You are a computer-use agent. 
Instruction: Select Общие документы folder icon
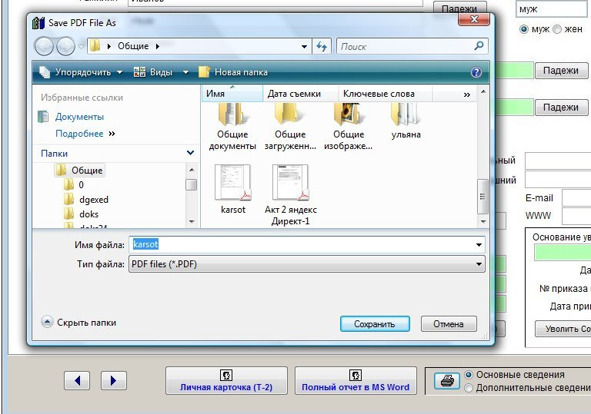point(232,128)
